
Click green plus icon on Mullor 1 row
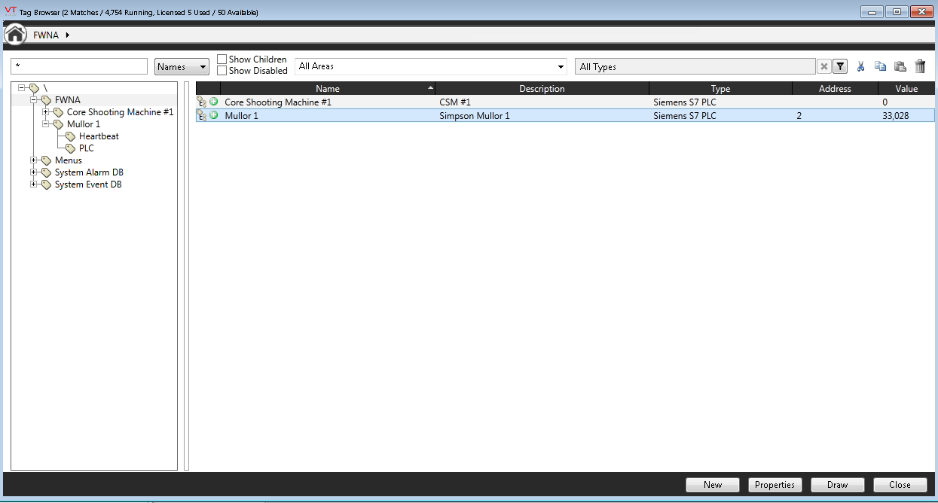coord(214,115)
